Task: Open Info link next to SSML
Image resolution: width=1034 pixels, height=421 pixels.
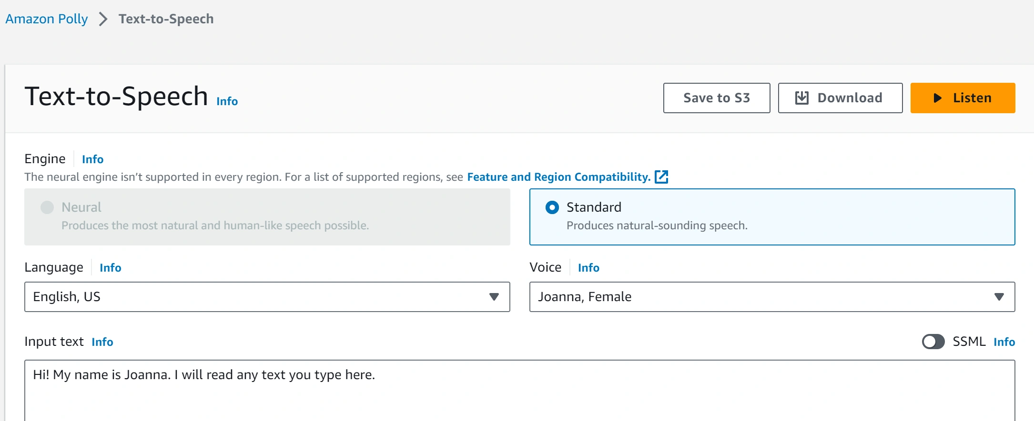Action: pos(1004,342)
